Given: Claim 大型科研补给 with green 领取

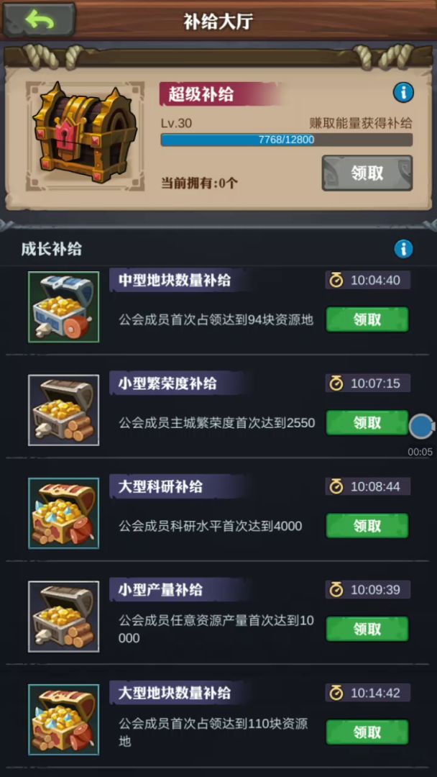Looking at the screenshot, I should (367, 526).
